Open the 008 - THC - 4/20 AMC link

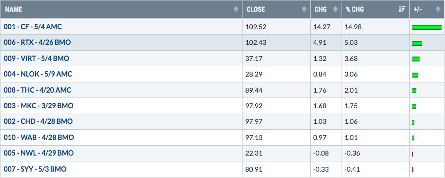tap(38, 90)
